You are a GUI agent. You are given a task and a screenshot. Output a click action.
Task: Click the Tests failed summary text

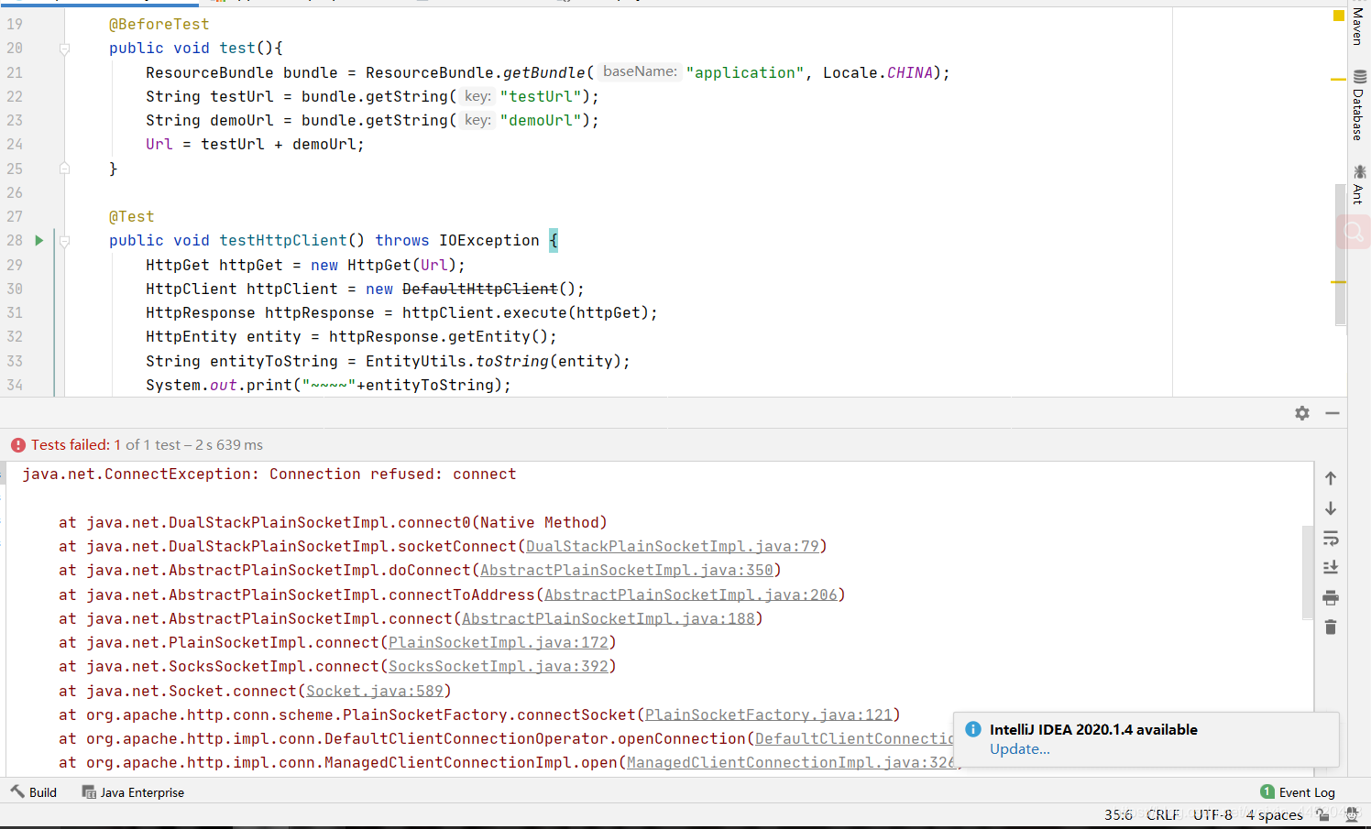pyautogui.click(x=147, y=445)
